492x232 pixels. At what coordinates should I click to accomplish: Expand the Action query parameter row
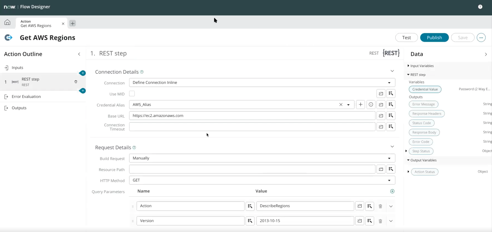point(391,206)
